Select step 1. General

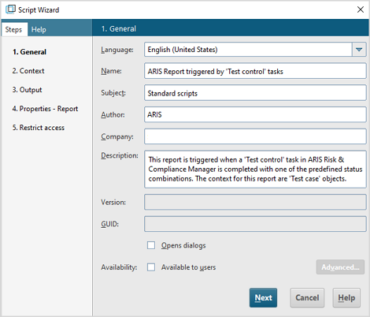[x=29, y=52]
